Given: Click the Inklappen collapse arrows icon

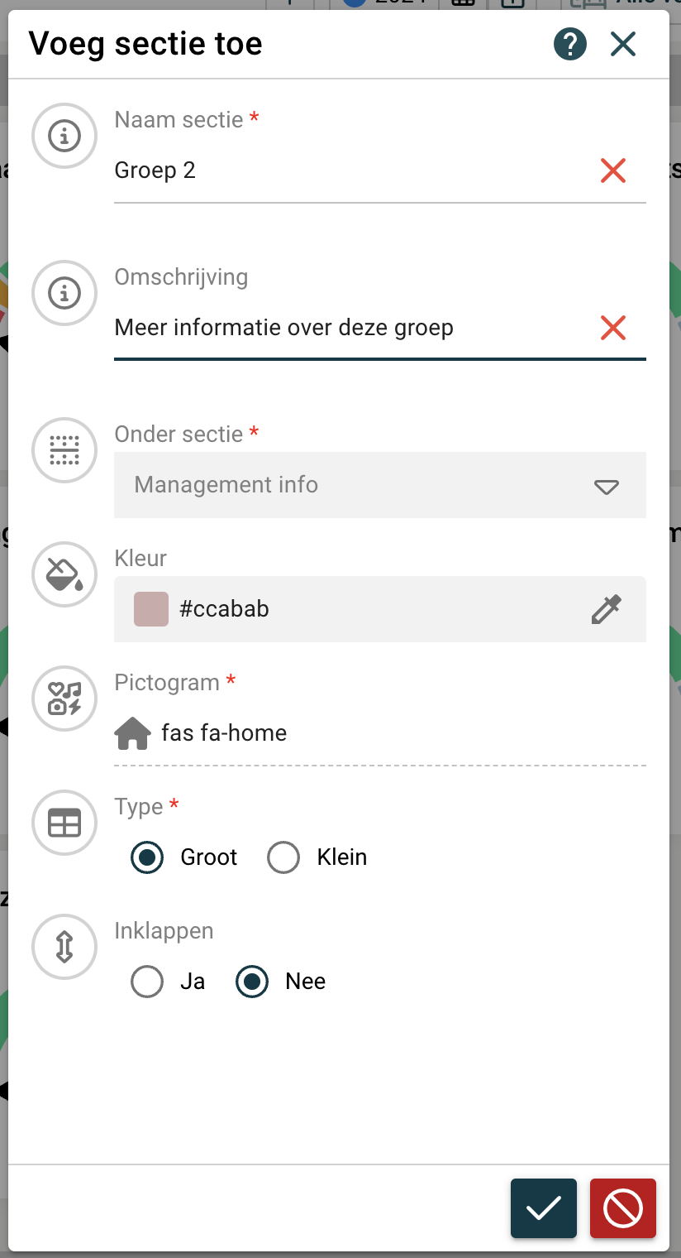Looking at the screenshot, I should [x=64, y=947].
